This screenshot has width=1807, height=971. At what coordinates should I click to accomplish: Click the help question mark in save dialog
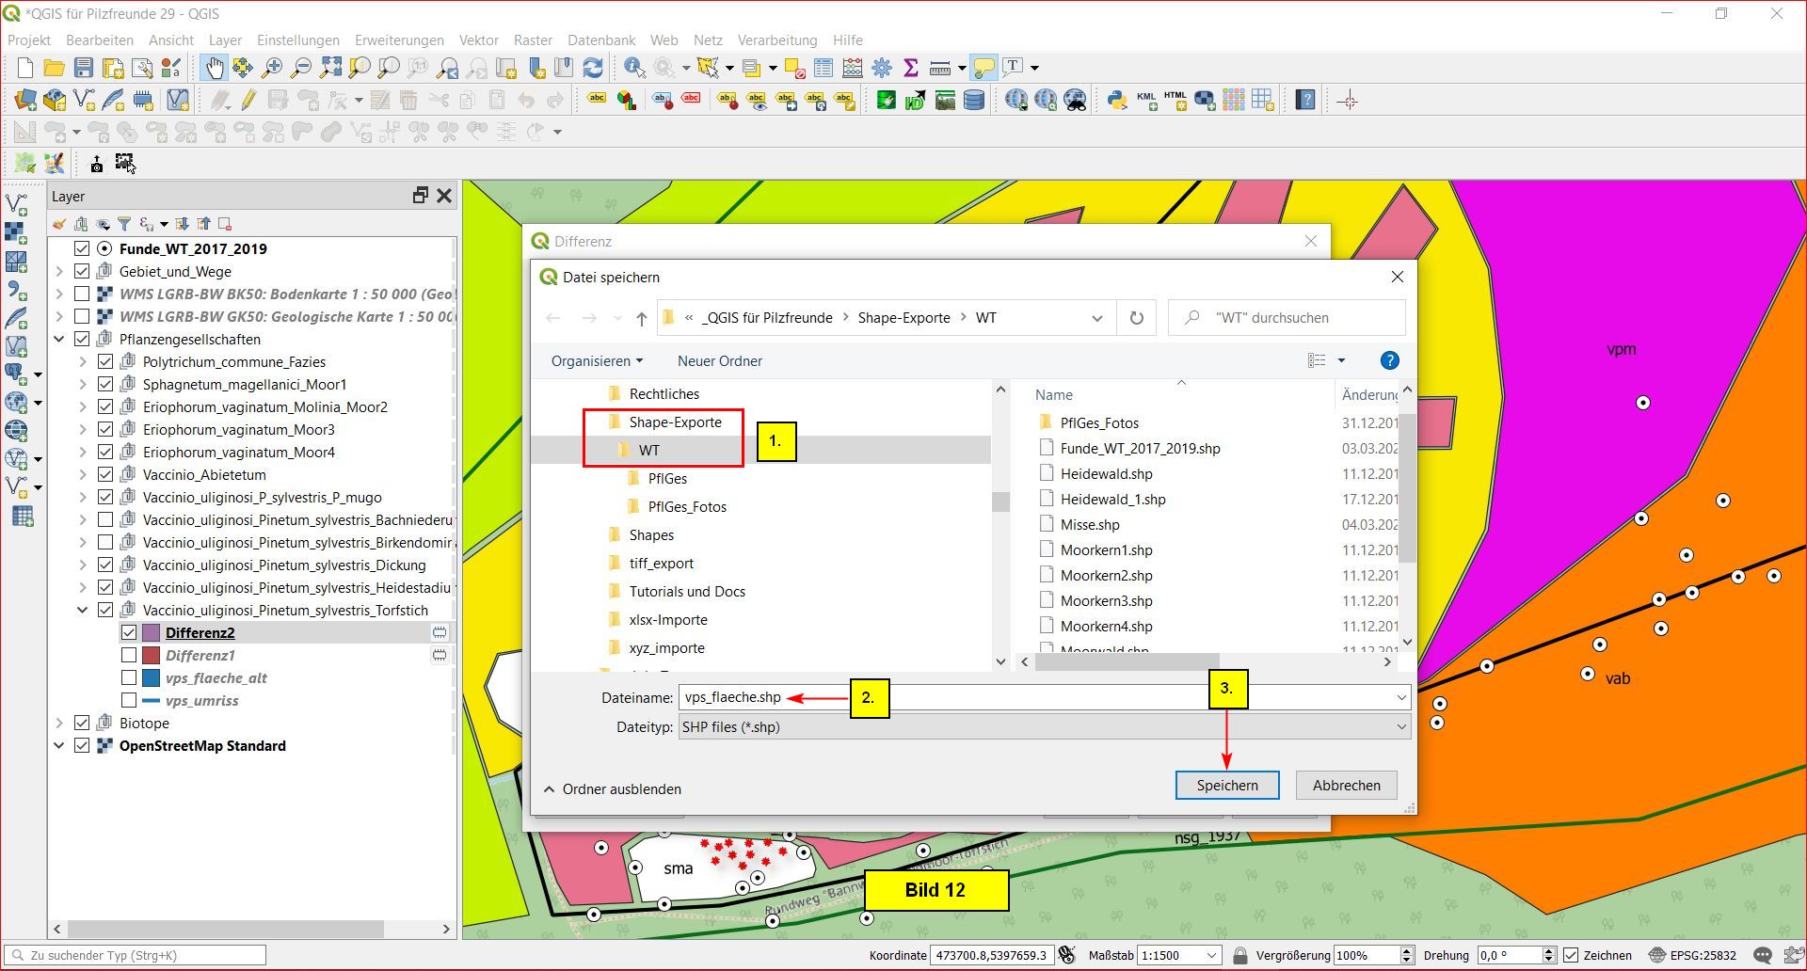pos(1388,360)
